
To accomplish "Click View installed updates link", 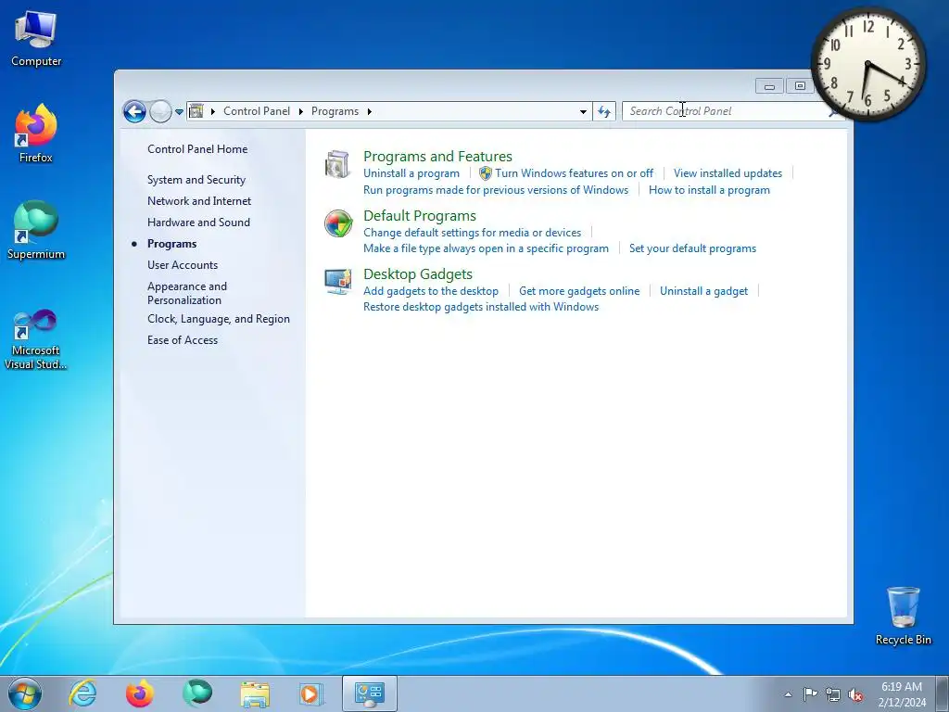I will (728, 173).
